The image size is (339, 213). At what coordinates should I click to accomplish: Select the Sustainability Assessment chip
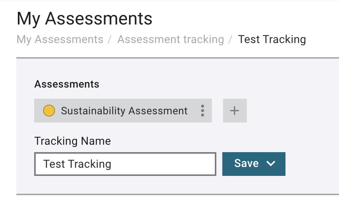[x=123, y=111]
